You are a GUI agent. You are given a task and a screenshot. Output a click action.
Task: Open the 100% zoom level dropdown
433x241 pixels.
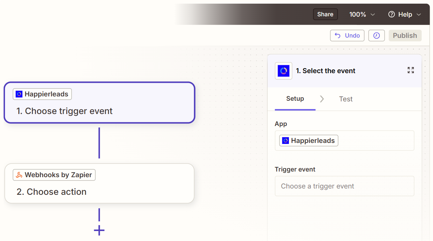pos(362,14)
